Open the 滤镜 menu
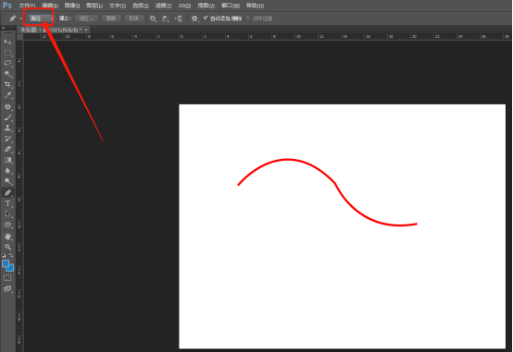Image resolution: width=513 pixels, height=352 pixels. pyautogui.click(x=163, y=6)
